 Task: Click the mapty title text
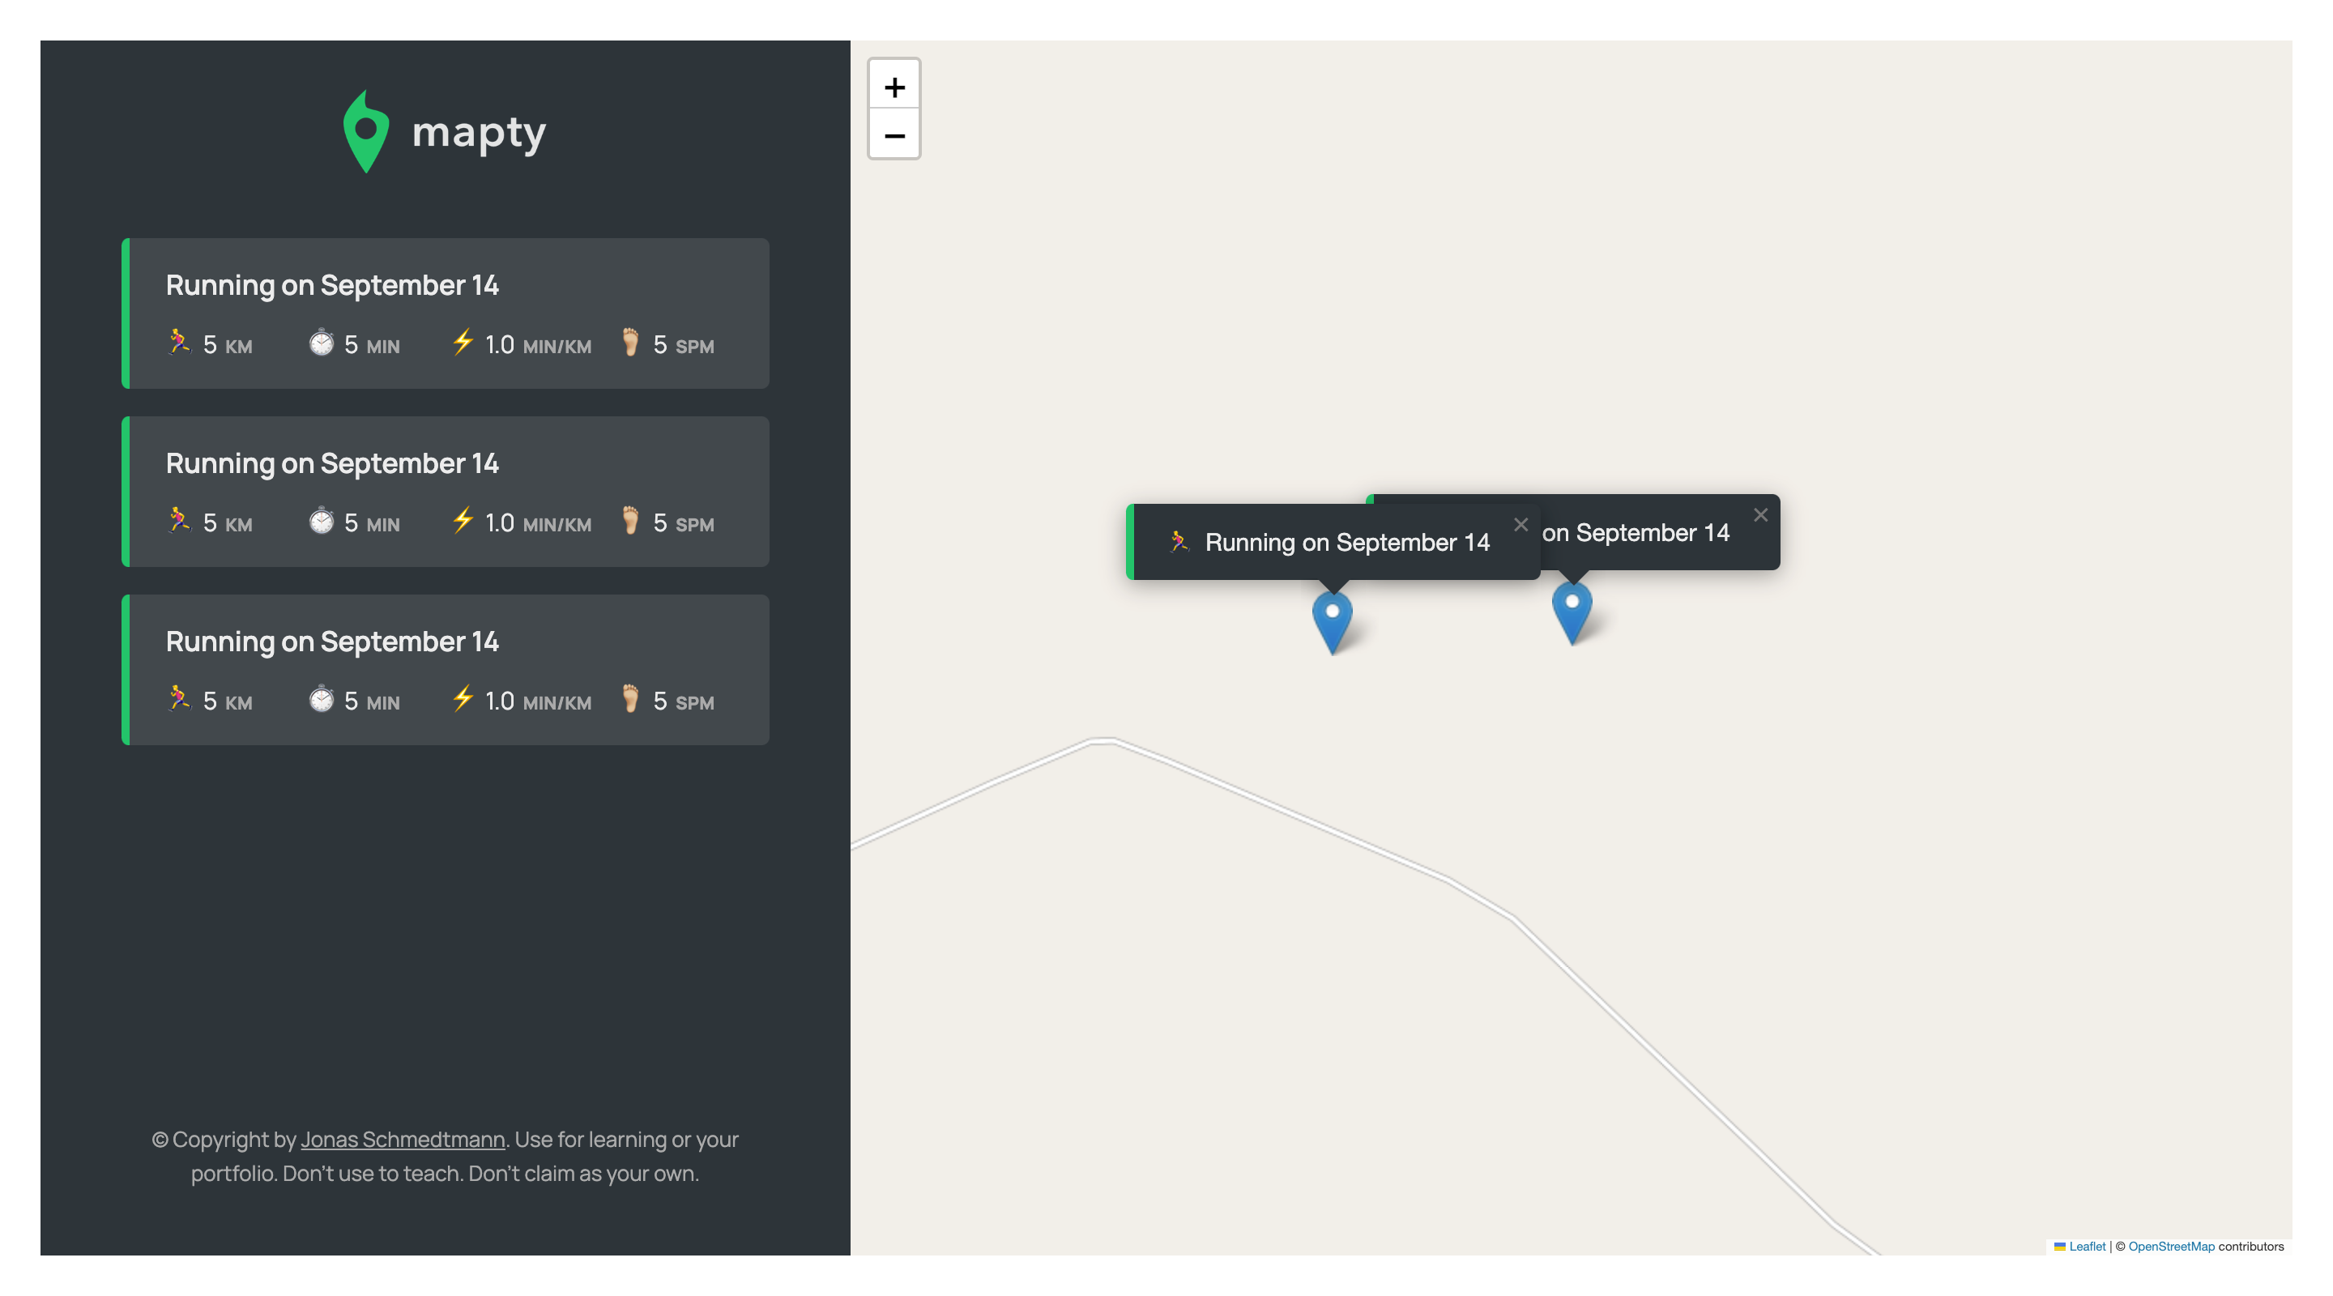tap(478, 133)
